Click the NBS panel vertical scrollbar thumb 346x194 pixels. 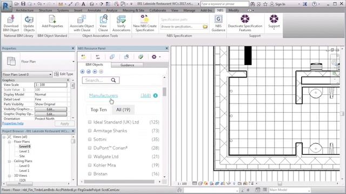click(164, 92)
